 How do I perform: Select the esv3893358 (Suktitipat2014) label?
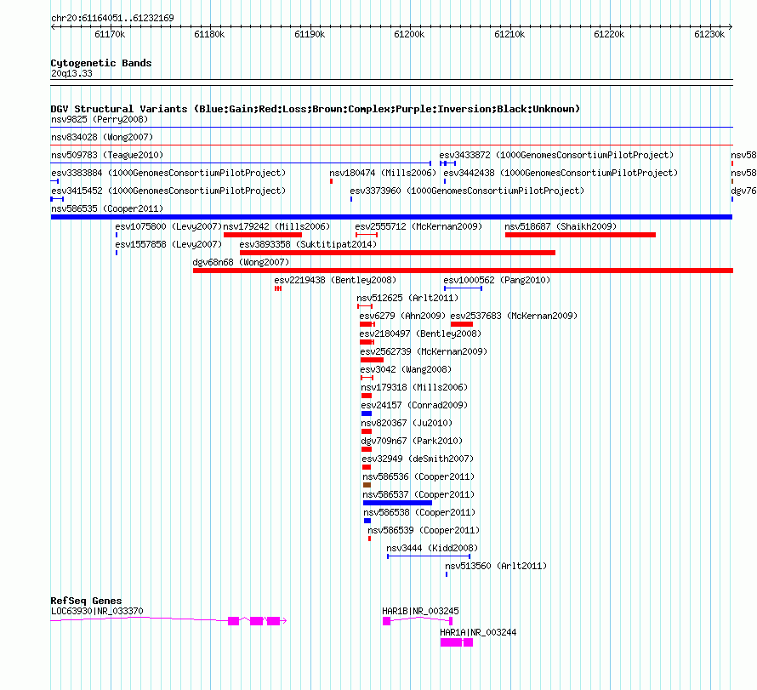[308, 244]
